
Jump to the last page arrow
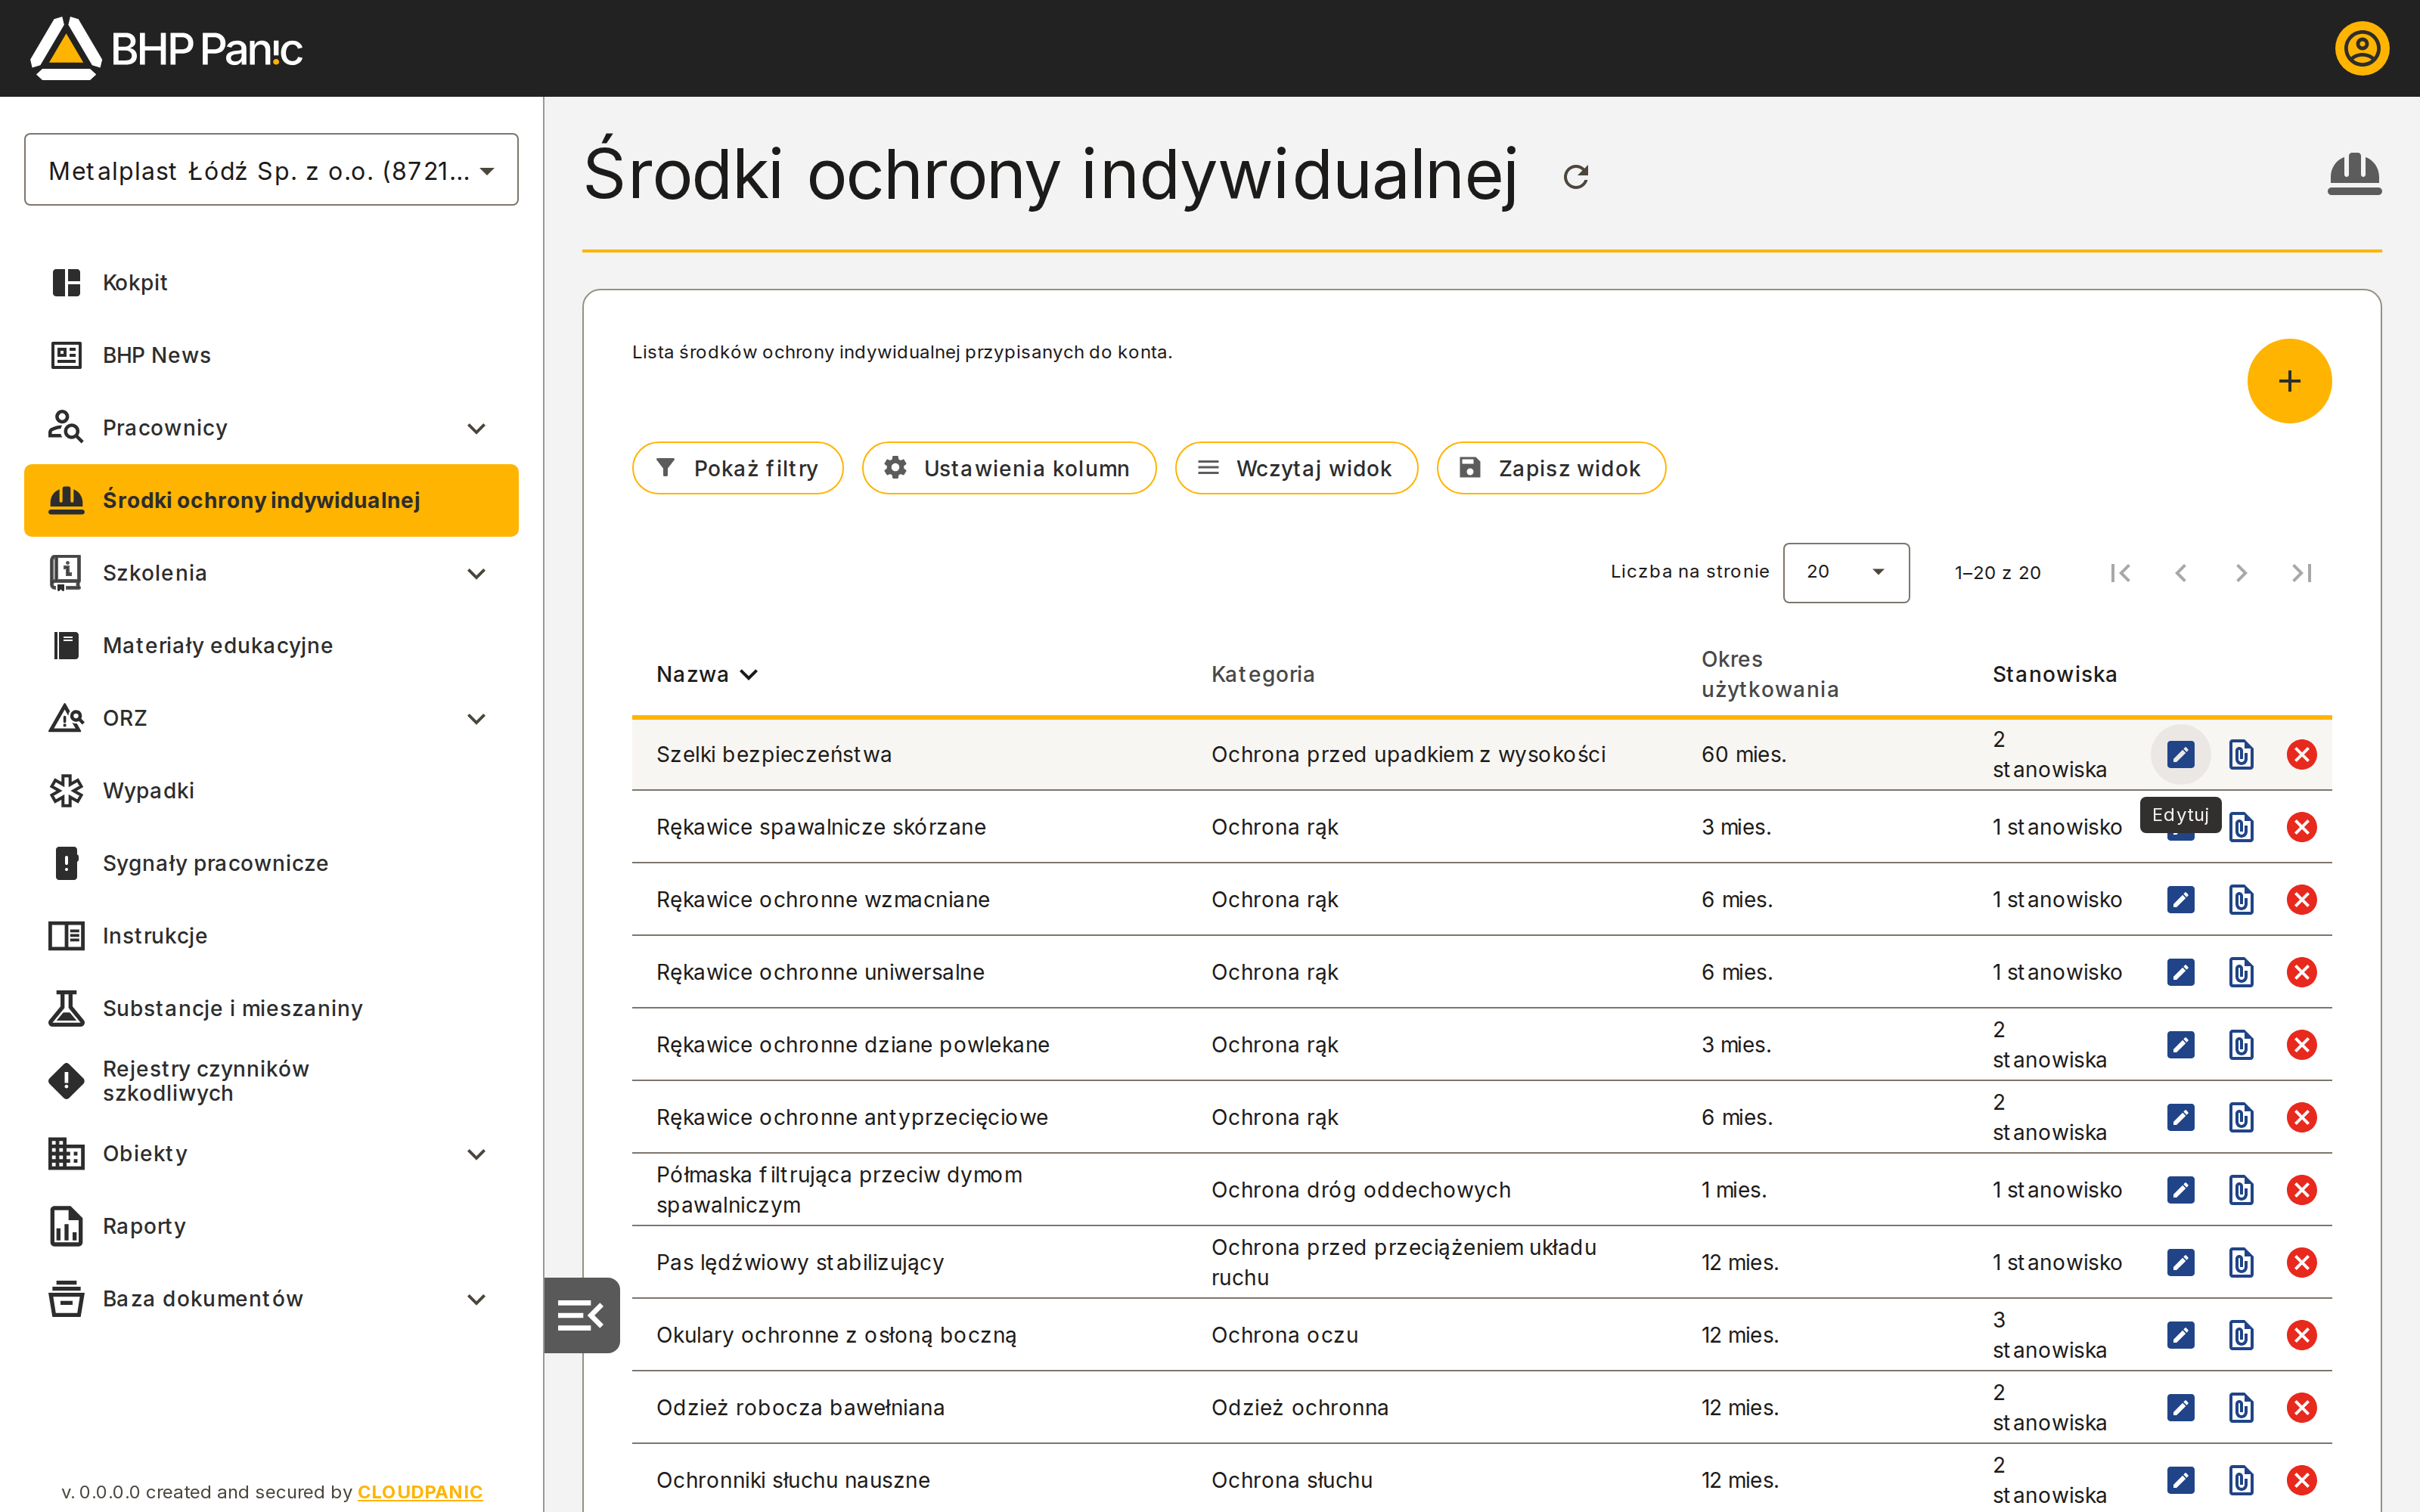pyautogui.click(x=2301, y=573)
